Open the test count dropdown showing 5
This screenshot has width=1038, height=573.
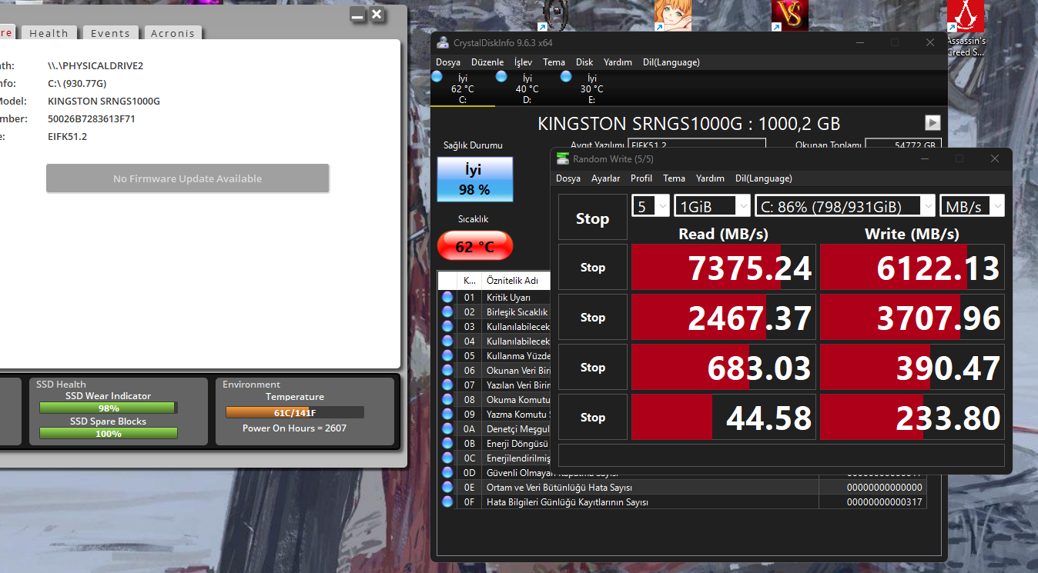[651, 206]
